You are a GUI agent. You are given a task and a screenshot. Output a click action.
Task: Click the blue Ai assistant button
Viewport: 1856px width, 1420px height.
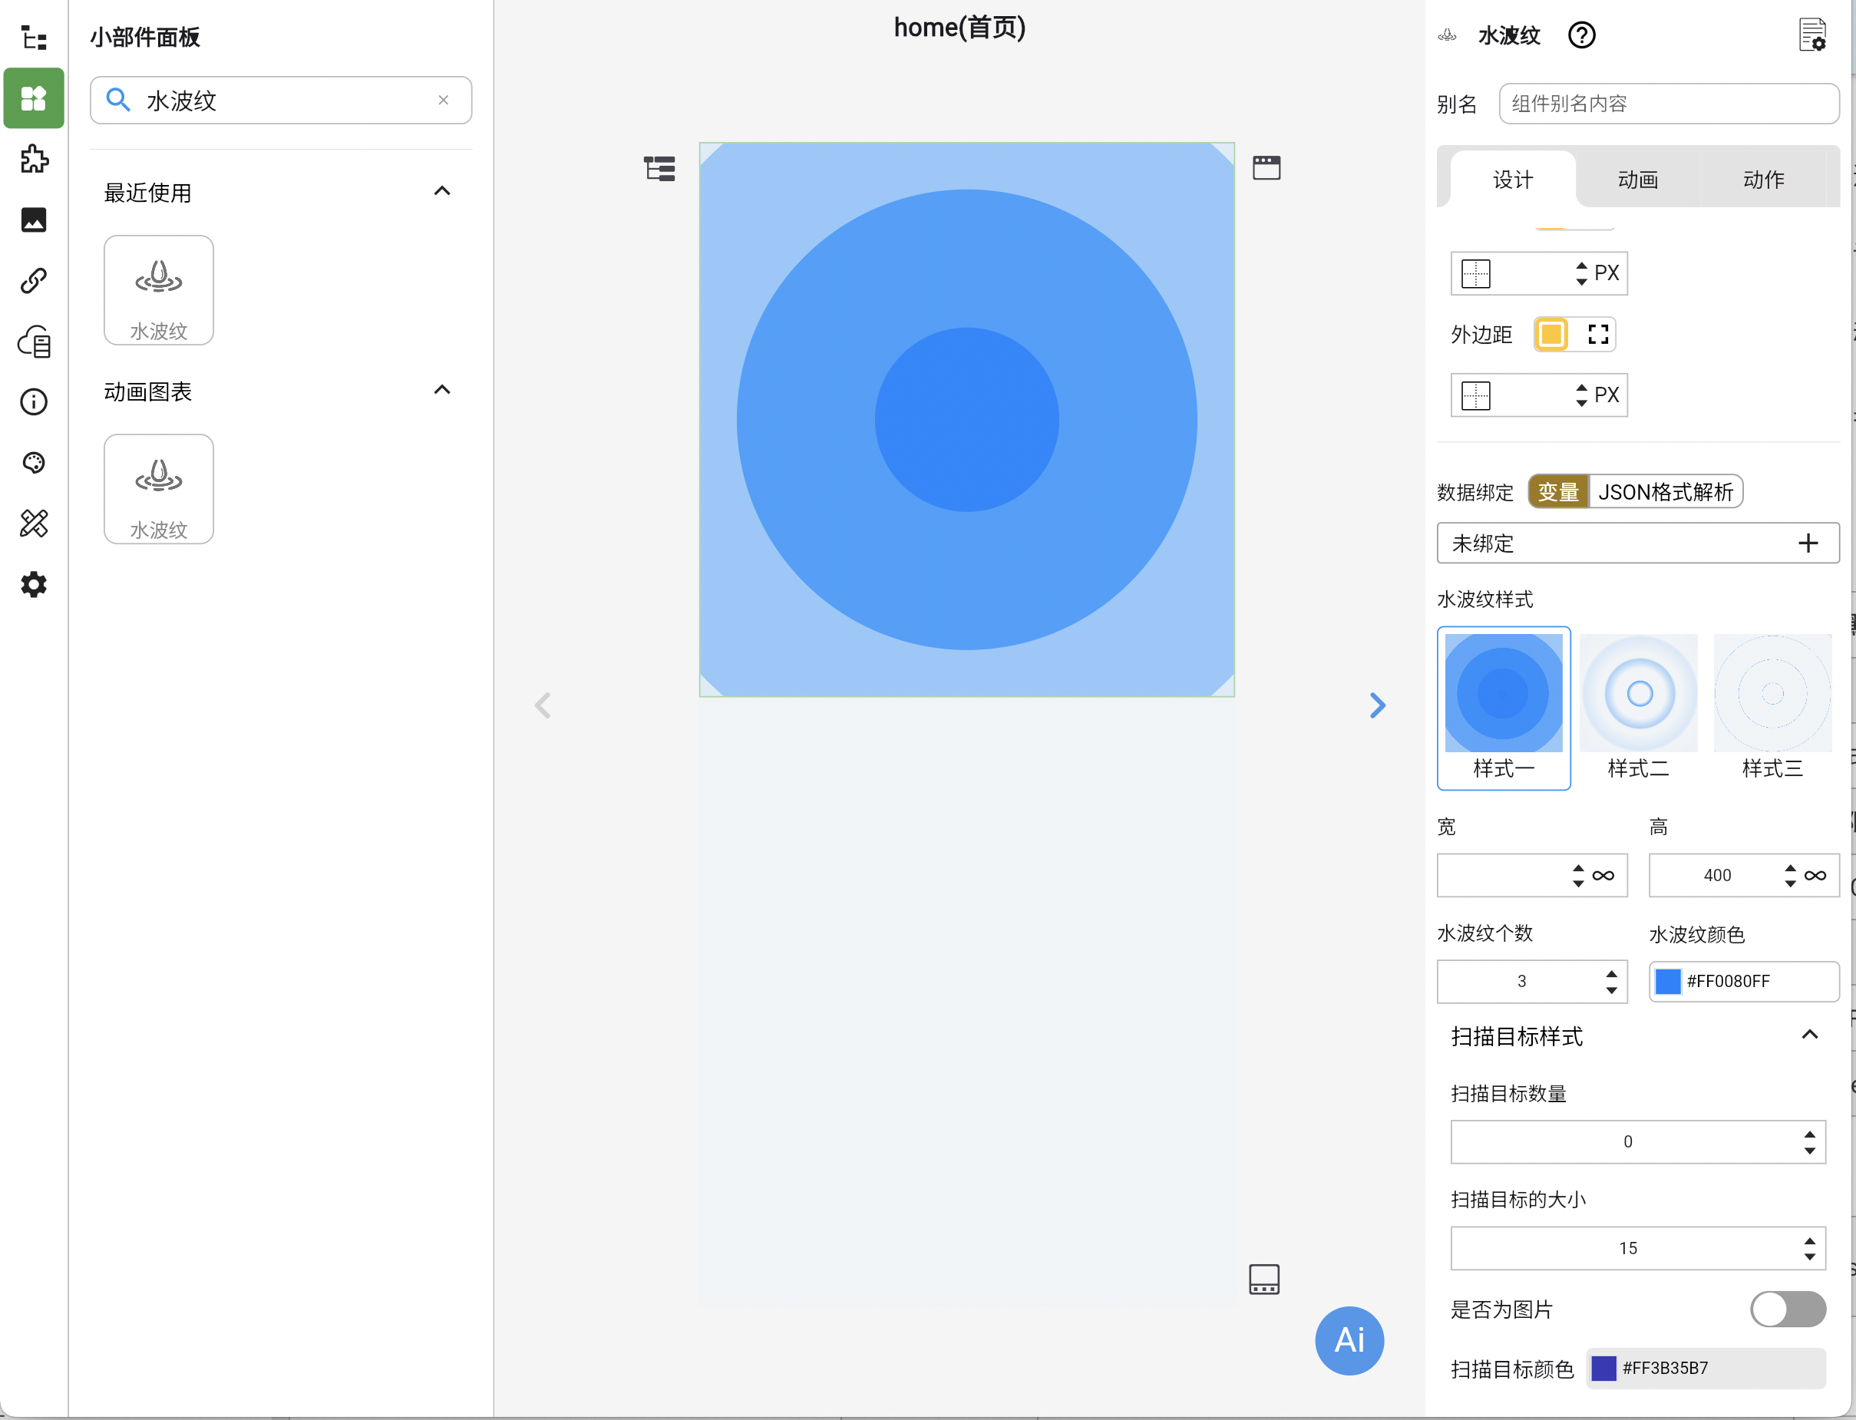(1349, 1339)
